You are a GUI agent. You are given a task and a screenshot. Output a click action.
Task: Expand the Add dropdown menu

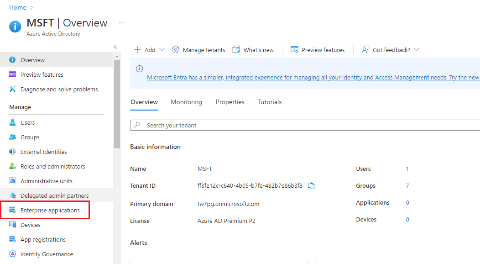pos(149,50)
